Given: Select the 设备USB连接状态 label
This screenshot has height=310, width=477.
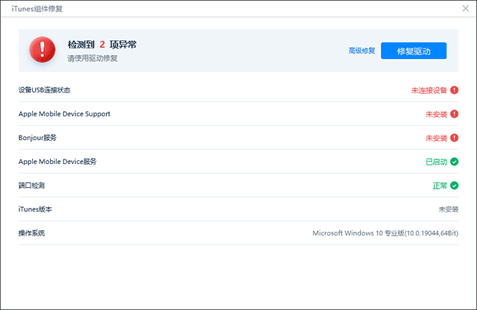Looking at the screenshot, I should click(45, 90).
